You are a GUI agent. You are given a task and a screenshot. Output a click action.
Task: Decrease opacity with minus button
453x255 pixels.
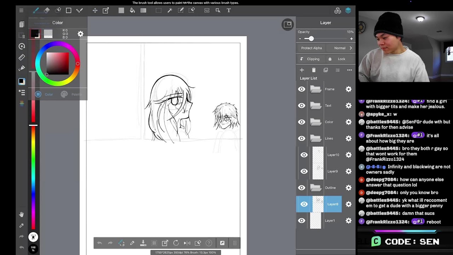(300, 39)
